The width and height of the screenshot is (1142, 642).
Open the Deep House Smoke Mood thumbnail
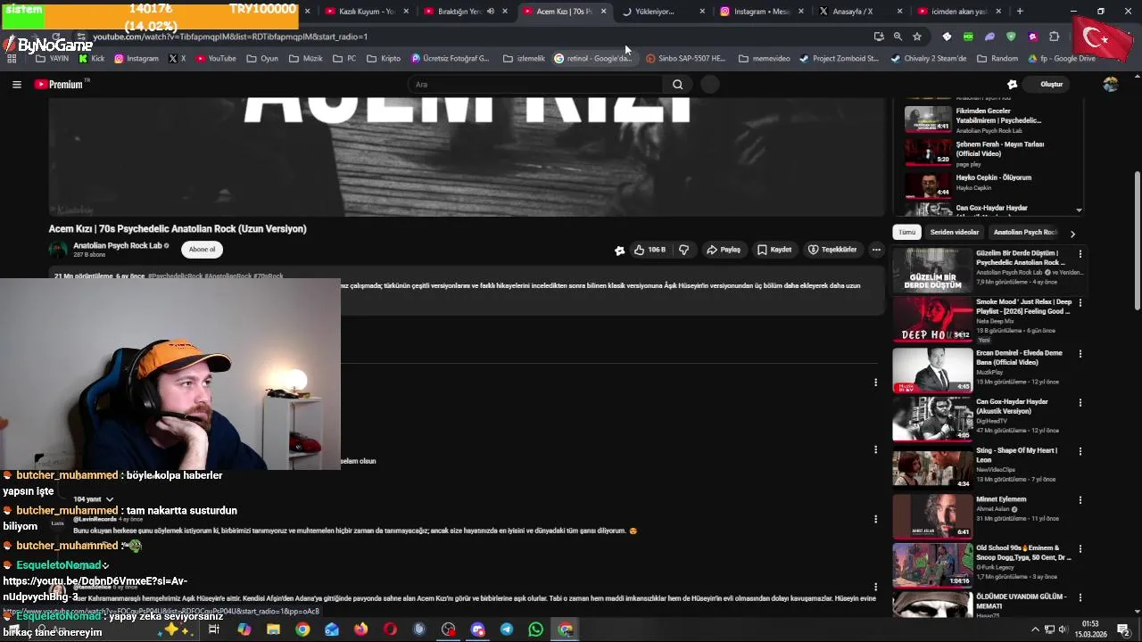(x=932, y=319)
